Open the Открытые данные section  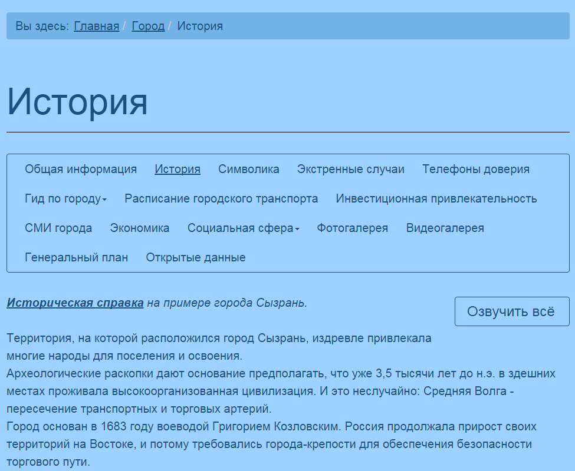(x=196, y=258)
